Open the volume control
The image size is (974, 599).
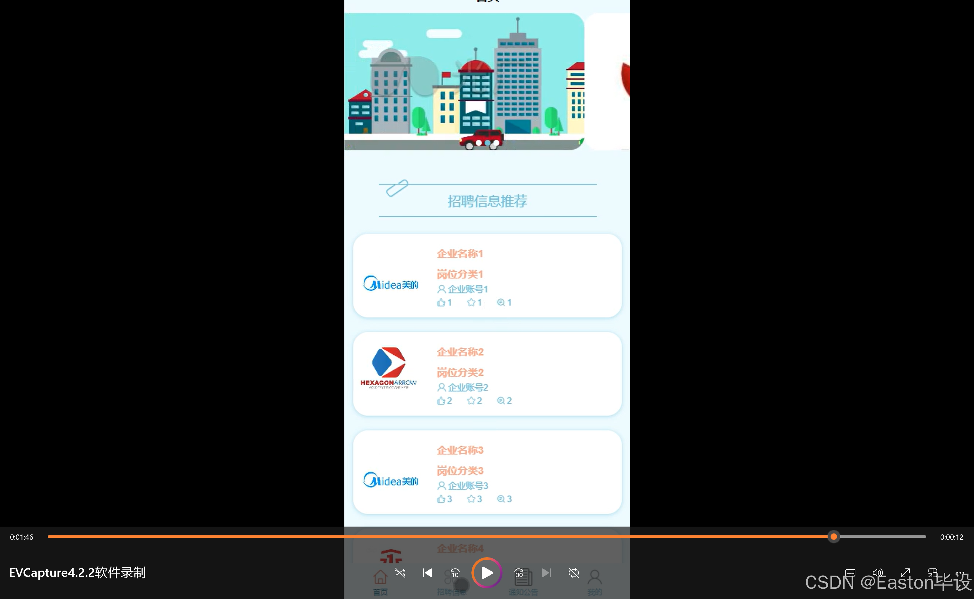[878, 573]
